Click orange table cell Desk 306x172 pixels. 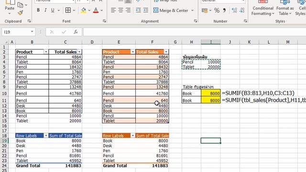[119, 106]
